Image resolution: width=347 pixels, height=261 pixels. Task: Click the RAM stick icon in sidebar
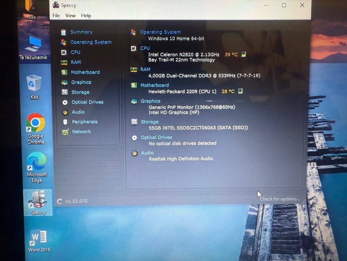pyautogui.click(x=64, y=62)
